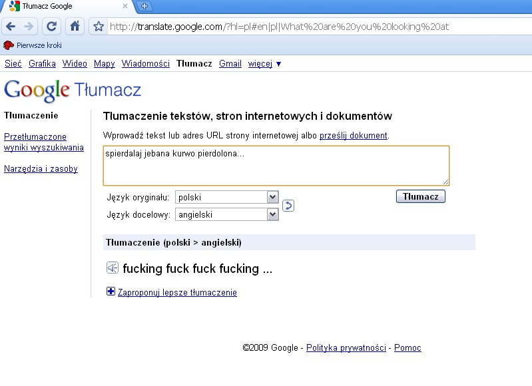The height and width of the screenshot is (386, 532).
Task: Open the Sieć link in the top navigation
Action: (13, 64)
